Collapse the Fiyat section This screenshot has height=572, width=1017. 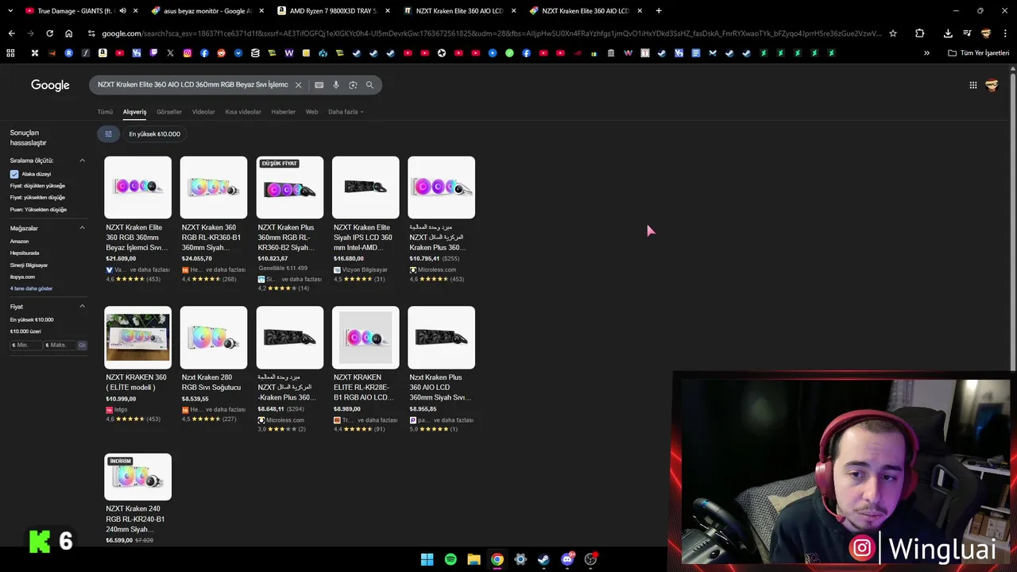[x=82, y=307]
